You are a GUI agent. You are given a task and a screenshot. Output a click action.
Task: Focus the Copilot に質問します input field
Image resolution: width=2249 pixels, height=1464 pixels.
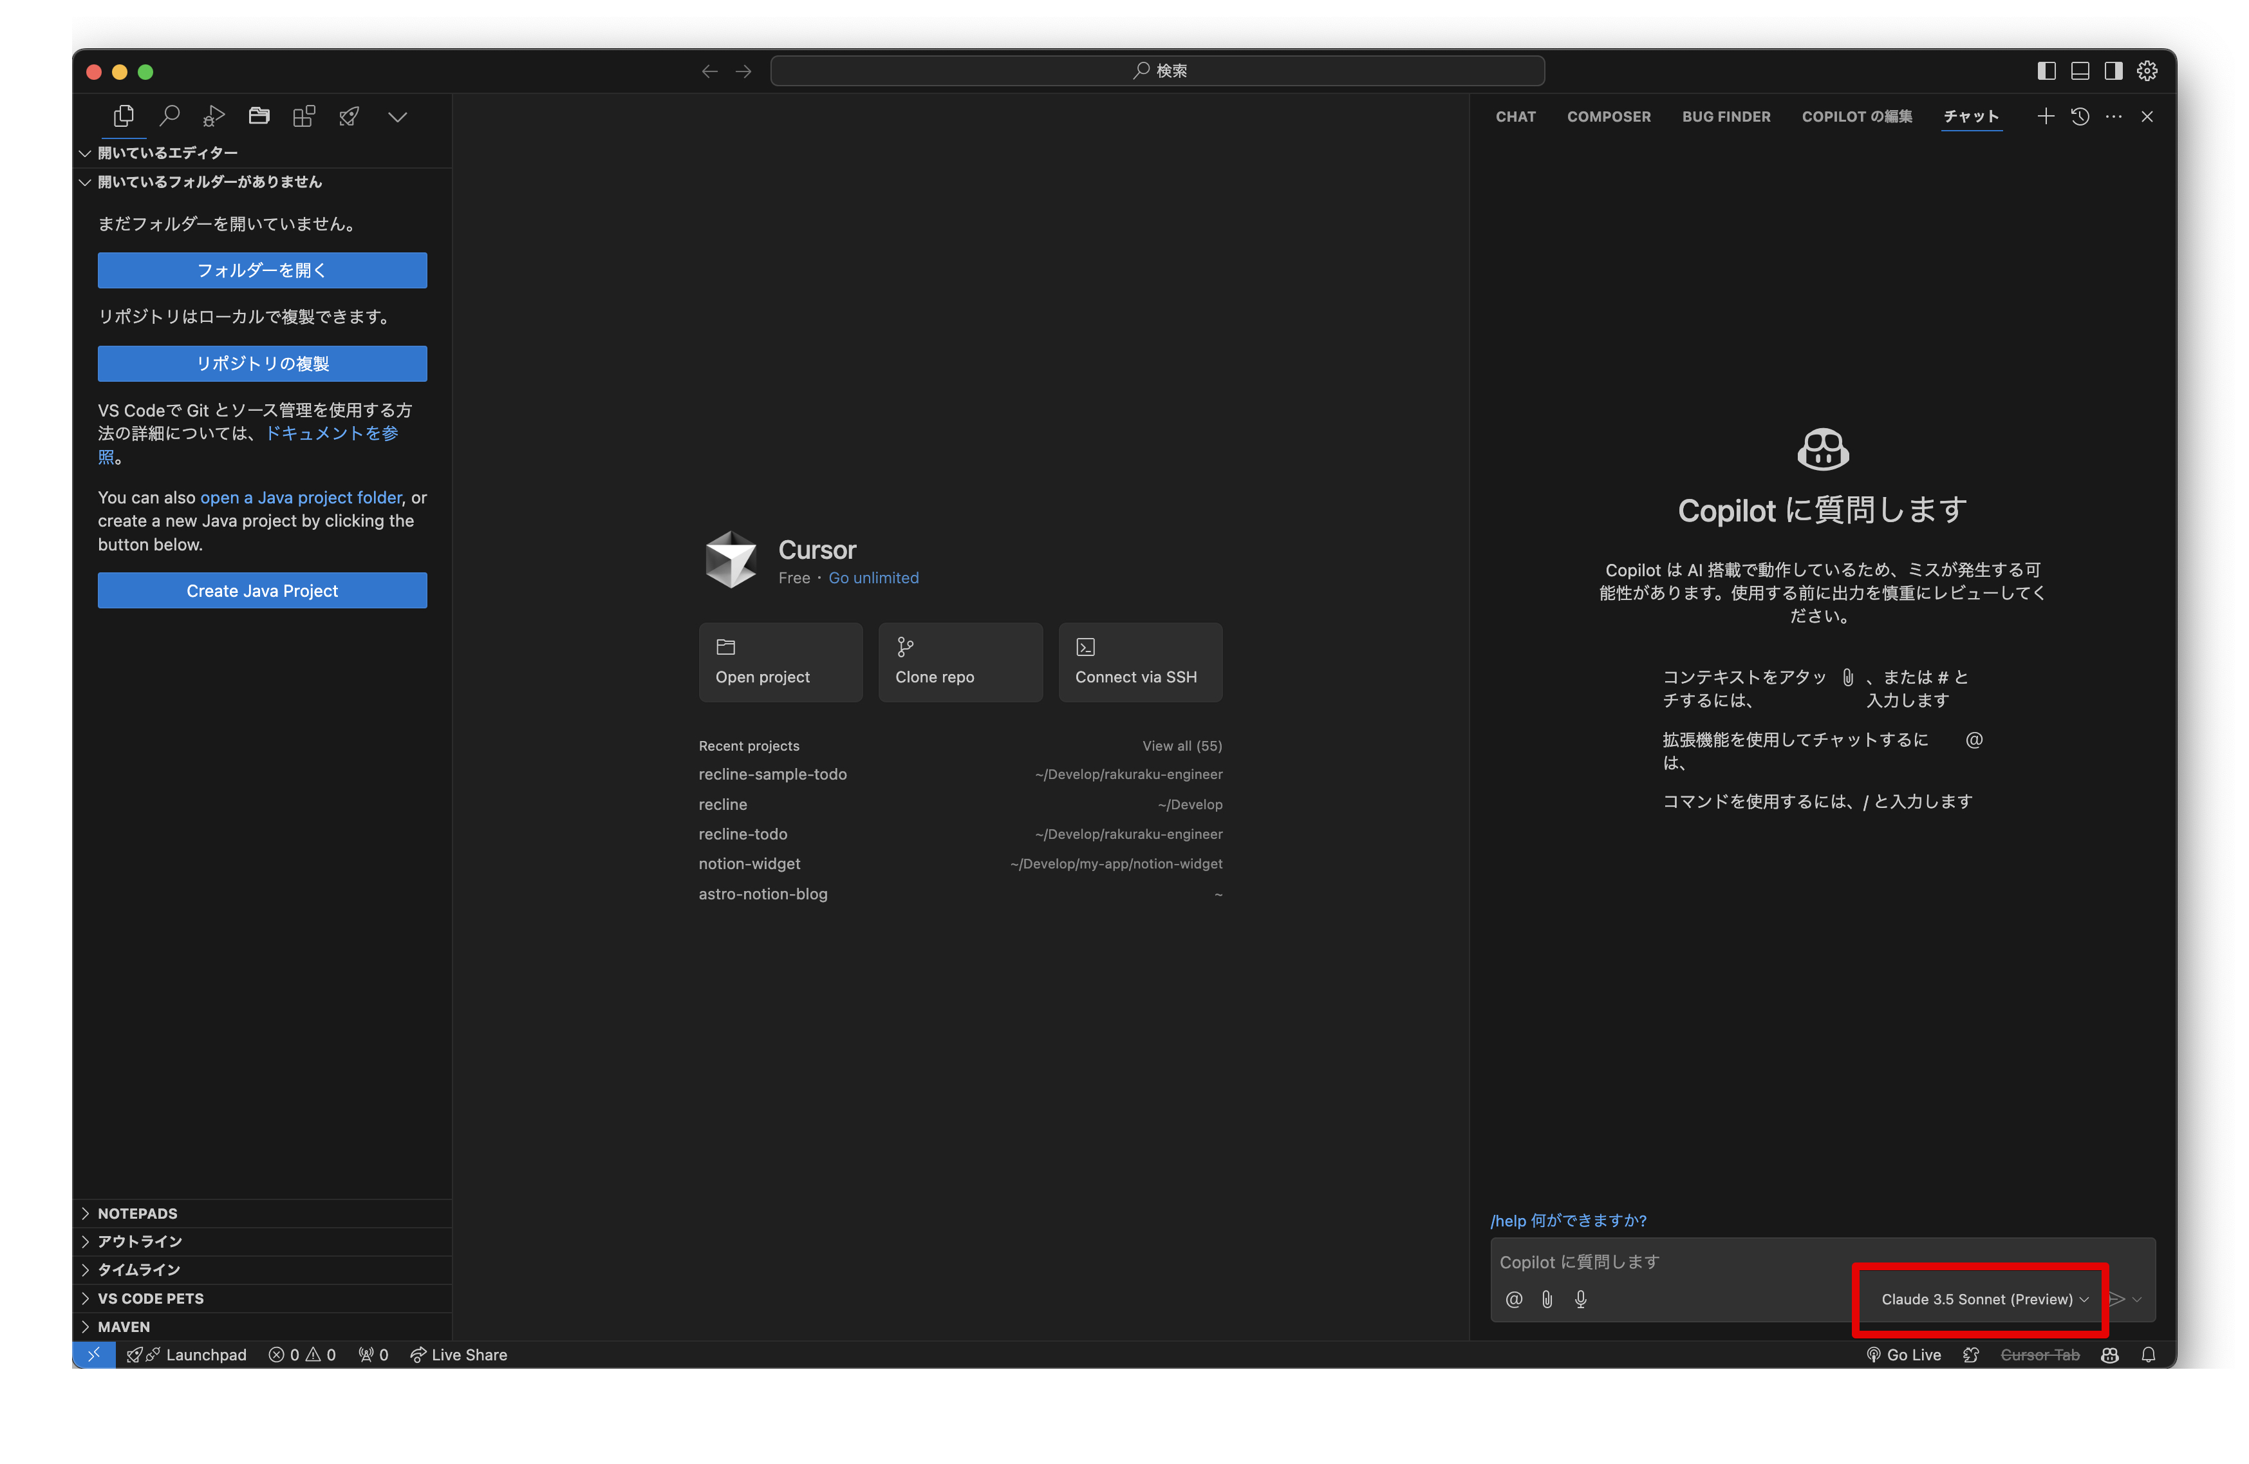(x=1823, y=1262)
